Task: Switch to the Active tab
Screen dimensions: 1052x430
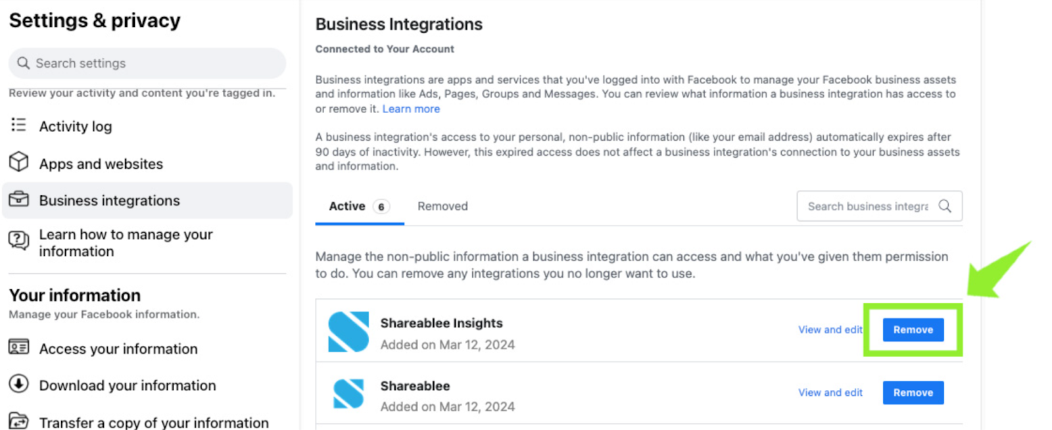Action: [347, 206]
